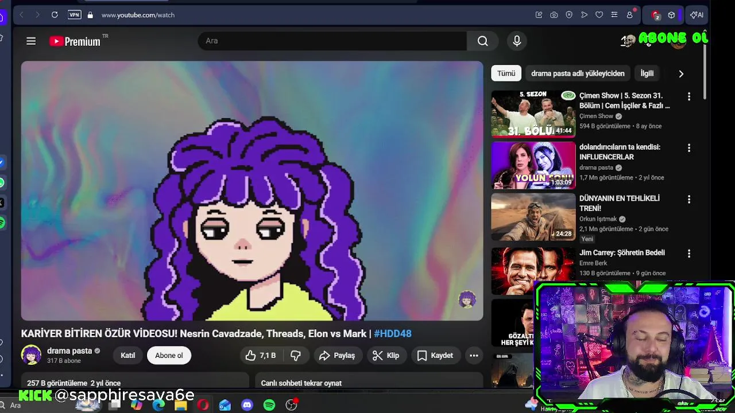Open the train video thumbnail
Viewport: 735px width, 413px height.
click(533, 217)
